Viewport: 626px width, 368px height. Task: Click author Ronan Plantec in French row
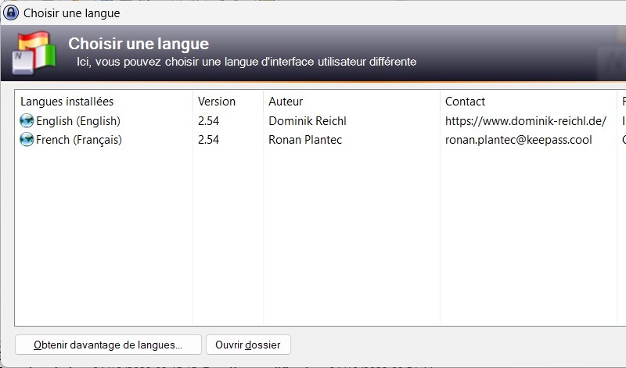(x=304, y=140)
